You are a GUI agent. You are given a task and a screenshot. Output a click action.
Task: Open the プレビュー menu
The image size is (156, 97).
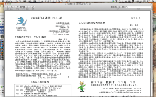(9, 1)
